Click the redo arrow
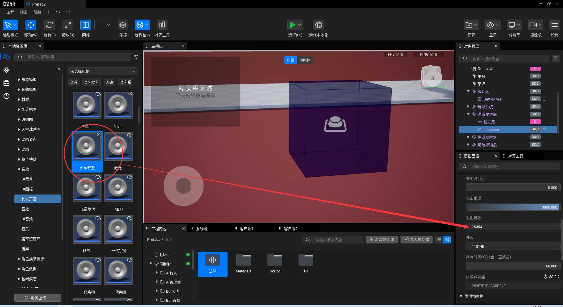 click(68, 12)
